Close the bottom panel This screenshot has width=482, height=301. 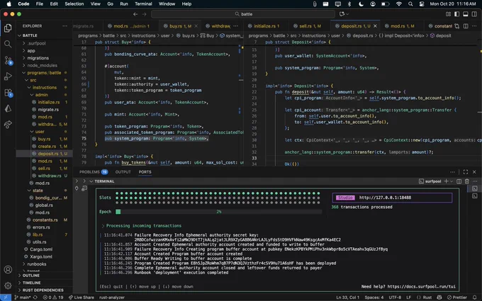click(x=474, y=172)
